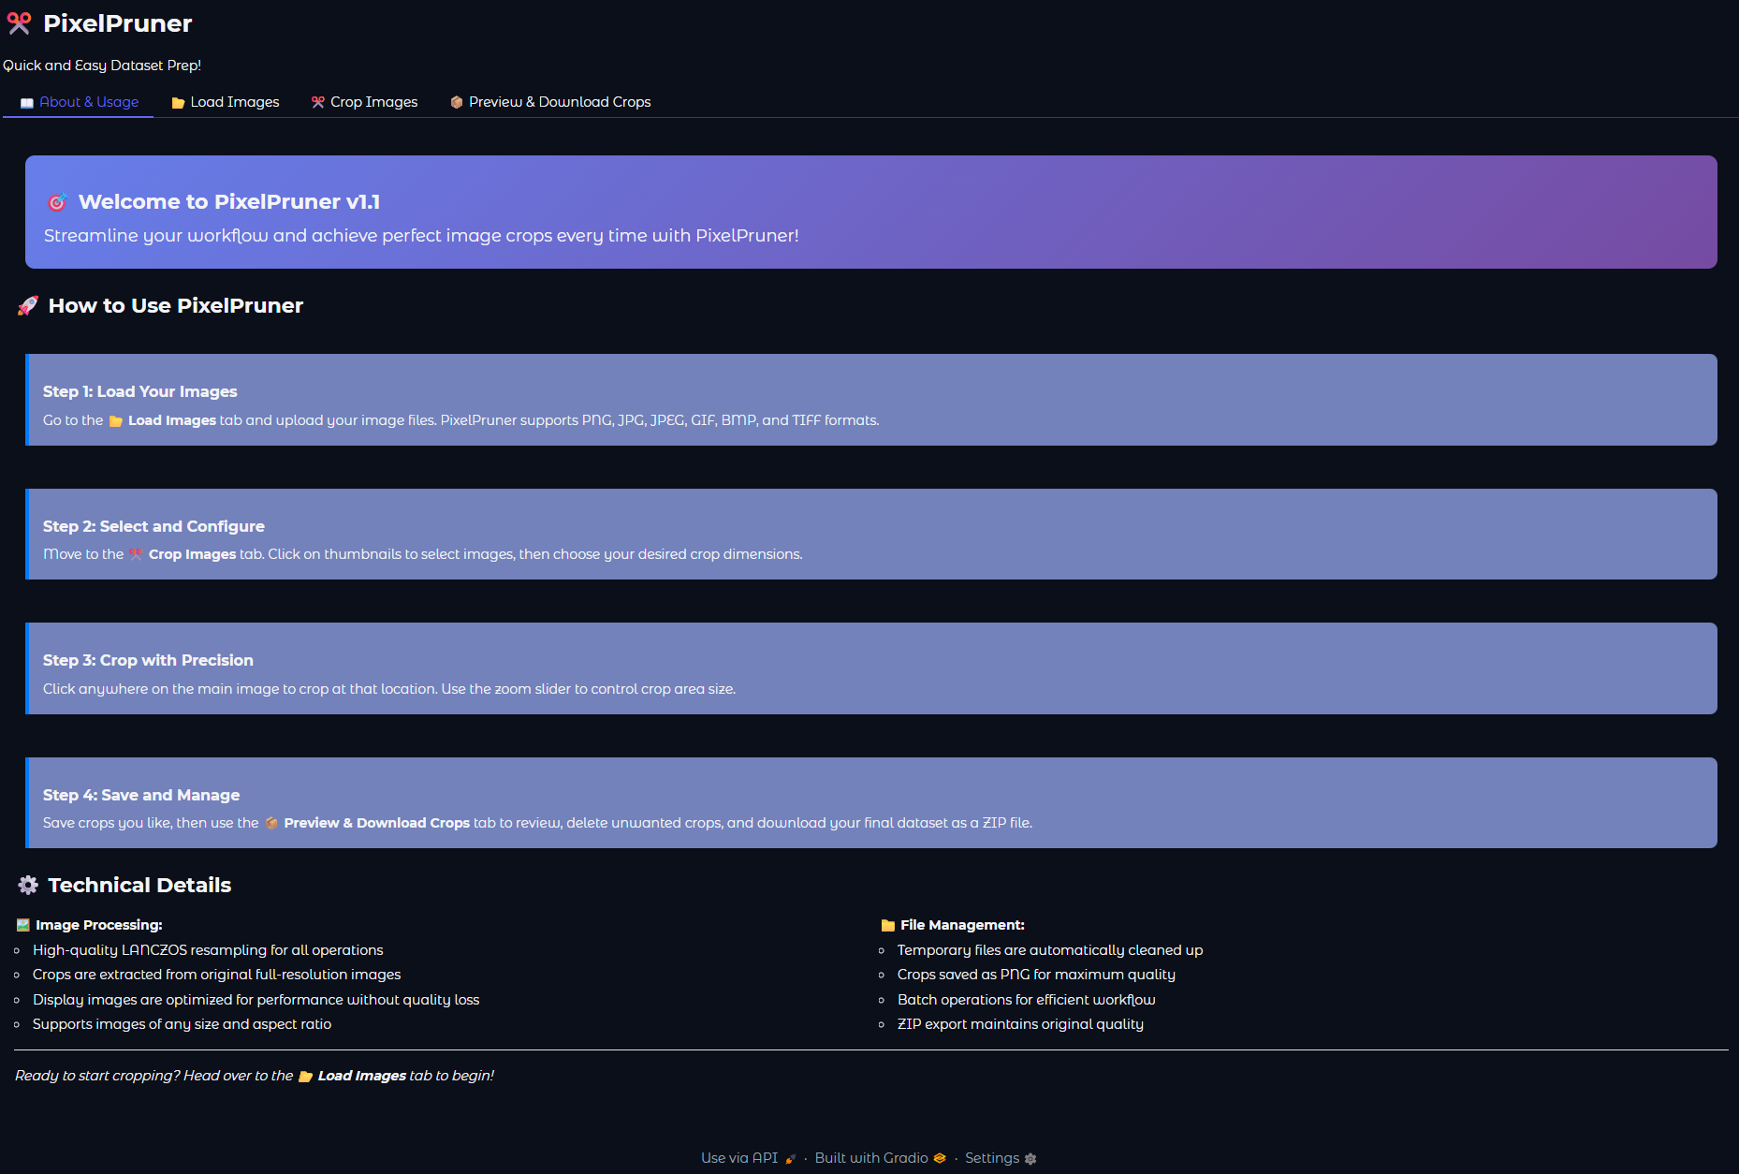Click the folder icon in the Step 1 description
This screenshot has height=1174, width=1739.
[116, 421]
